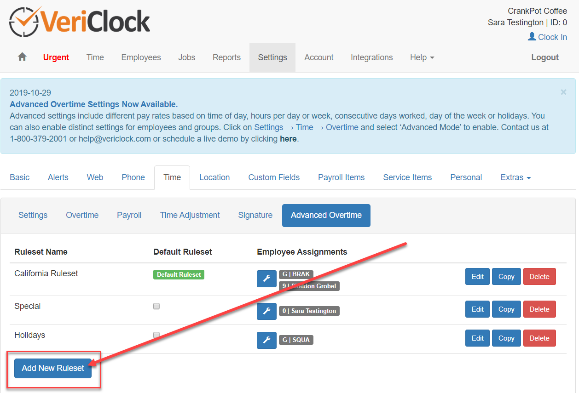Open assignment wrench for Holidays ruleset
579x393 pixels.
(x=266, y=340)
